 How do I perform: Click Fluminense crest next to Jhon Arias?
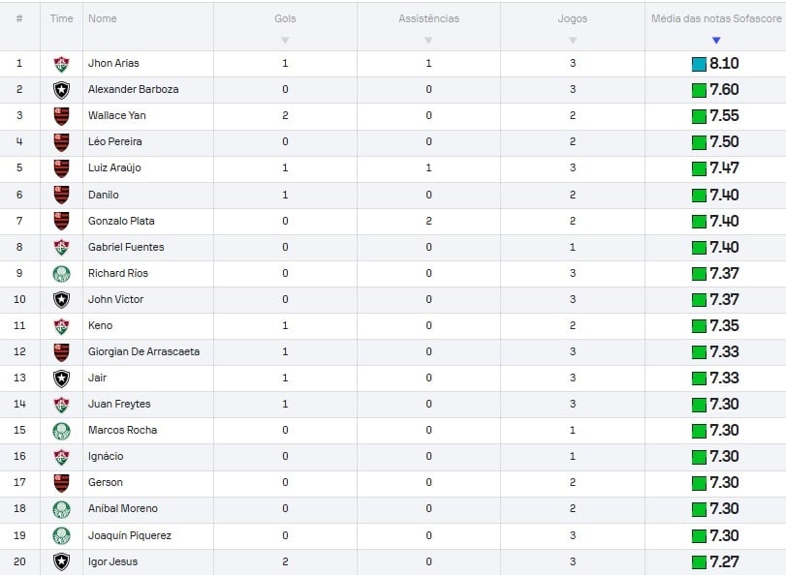tap(61, 64)
